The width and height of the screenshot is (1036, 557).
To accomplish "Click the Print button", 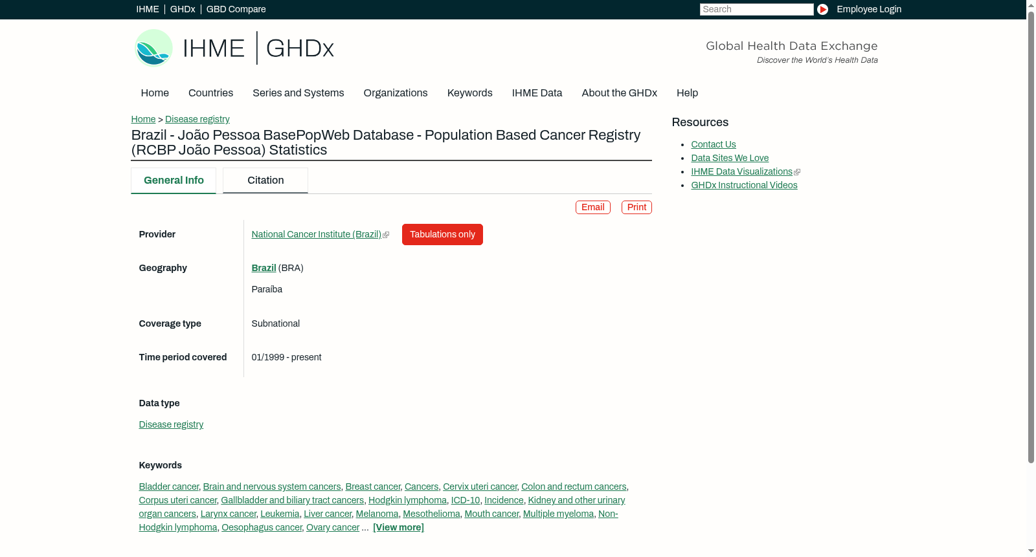I will point(636,207).
